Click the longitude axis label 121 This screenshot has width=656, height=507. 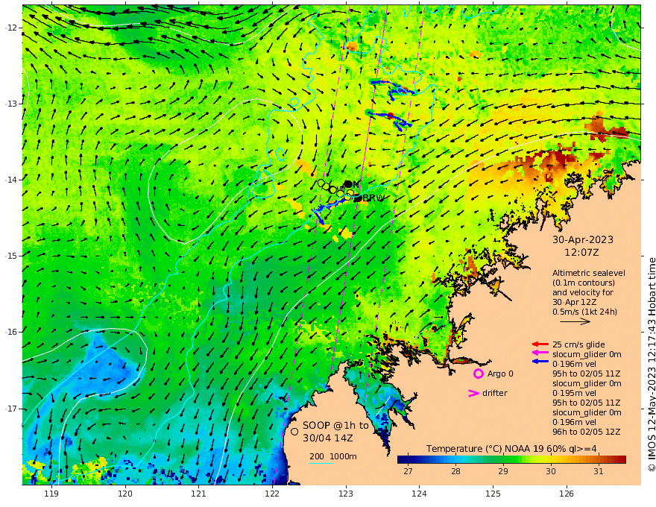(199, 494)
